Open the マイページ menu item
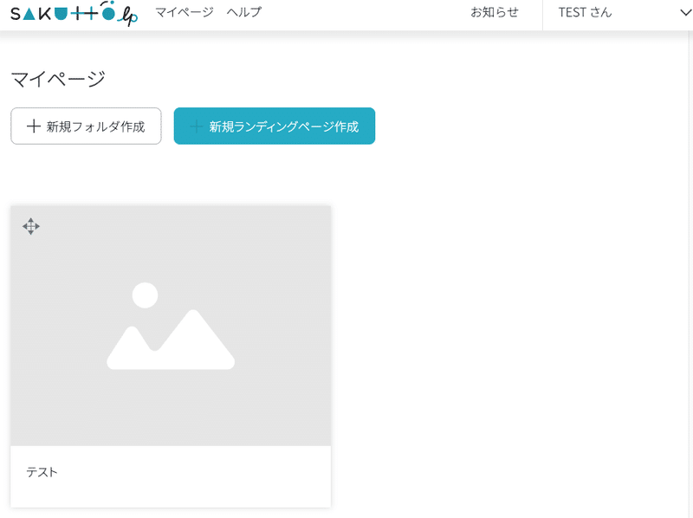The height and width of the screenshot is (518, 693). point(185,12)
